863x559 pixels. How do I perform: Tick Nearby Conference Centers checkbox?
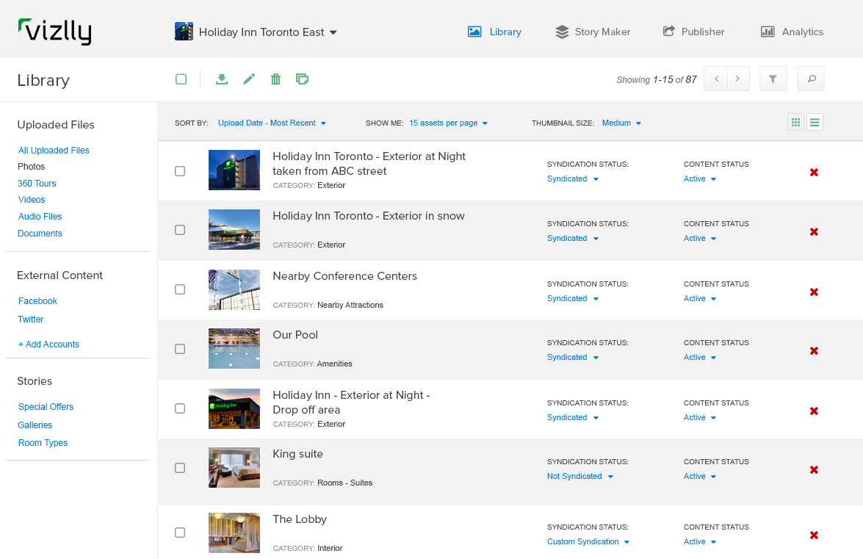[180, 289]
